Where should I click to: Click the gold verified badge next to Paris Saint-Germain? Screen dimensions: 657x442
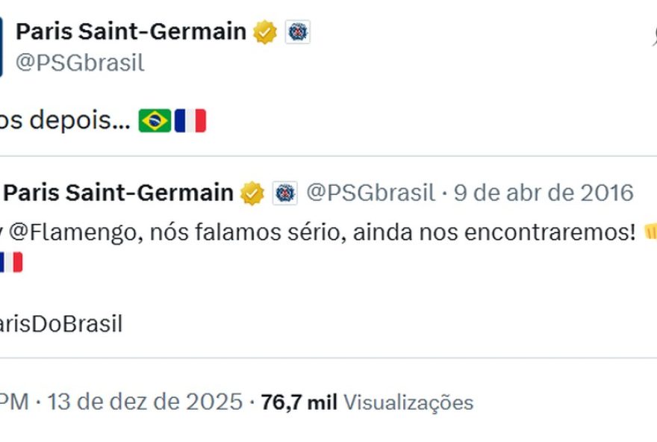[x=264, y=31]
